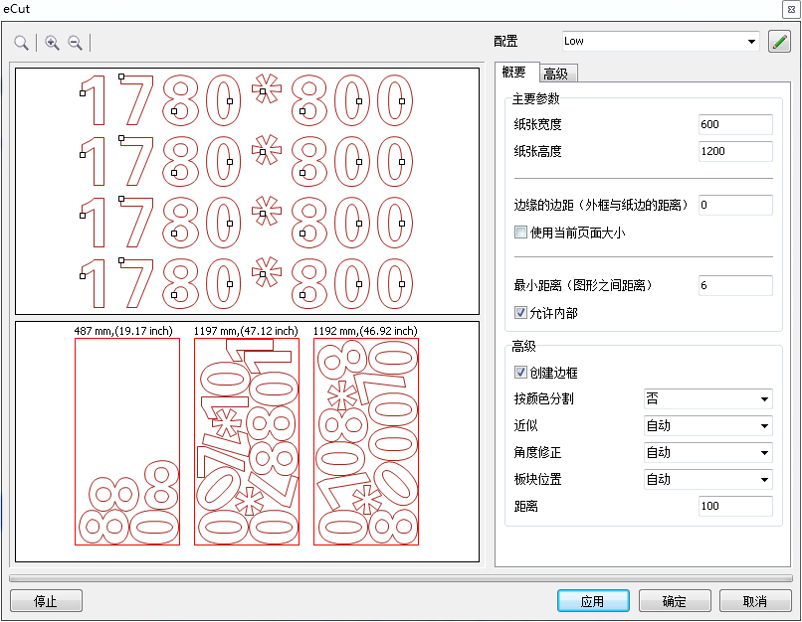Click the 距离 input field
Viewport: 802px width, 622px height.
(735, 506)
